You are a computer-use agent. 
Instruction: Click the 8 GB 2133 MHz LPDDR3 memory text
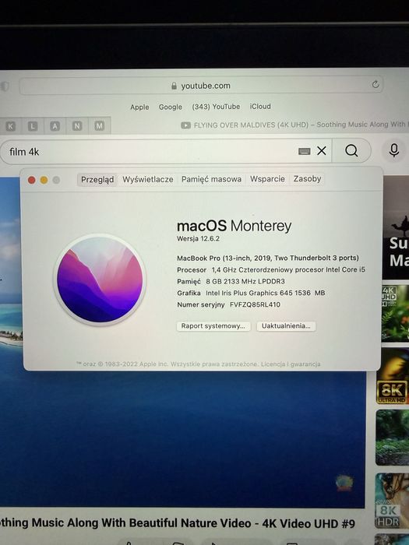(245, 281)
